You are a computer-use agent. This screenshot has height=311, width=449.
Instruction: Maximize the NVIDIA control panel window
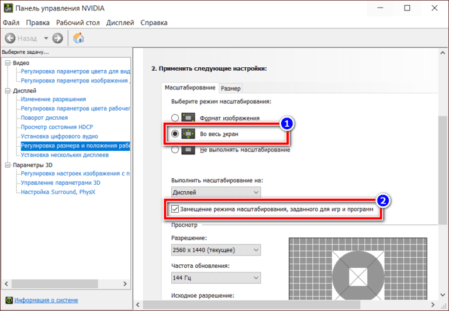point(407,8)
